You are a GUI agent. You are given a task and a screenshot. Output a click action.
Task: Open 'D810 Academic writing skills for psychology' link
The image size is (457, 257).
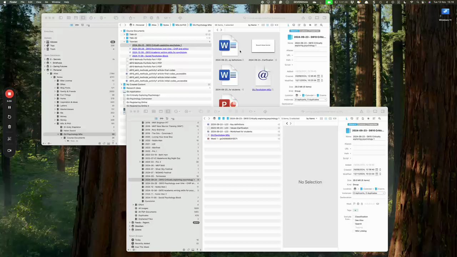[160, 52]
